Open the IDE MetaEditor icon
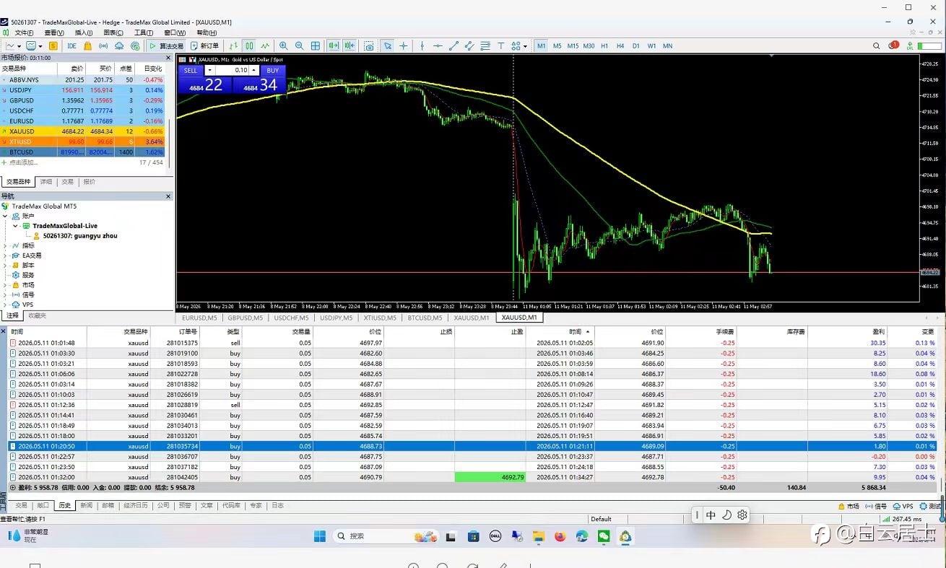946x568 pixels. tap(71, 45)
